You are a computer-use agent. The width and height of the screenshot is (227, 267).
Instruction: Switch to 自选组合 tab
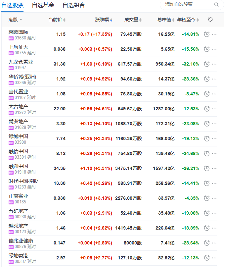(74, 5)
